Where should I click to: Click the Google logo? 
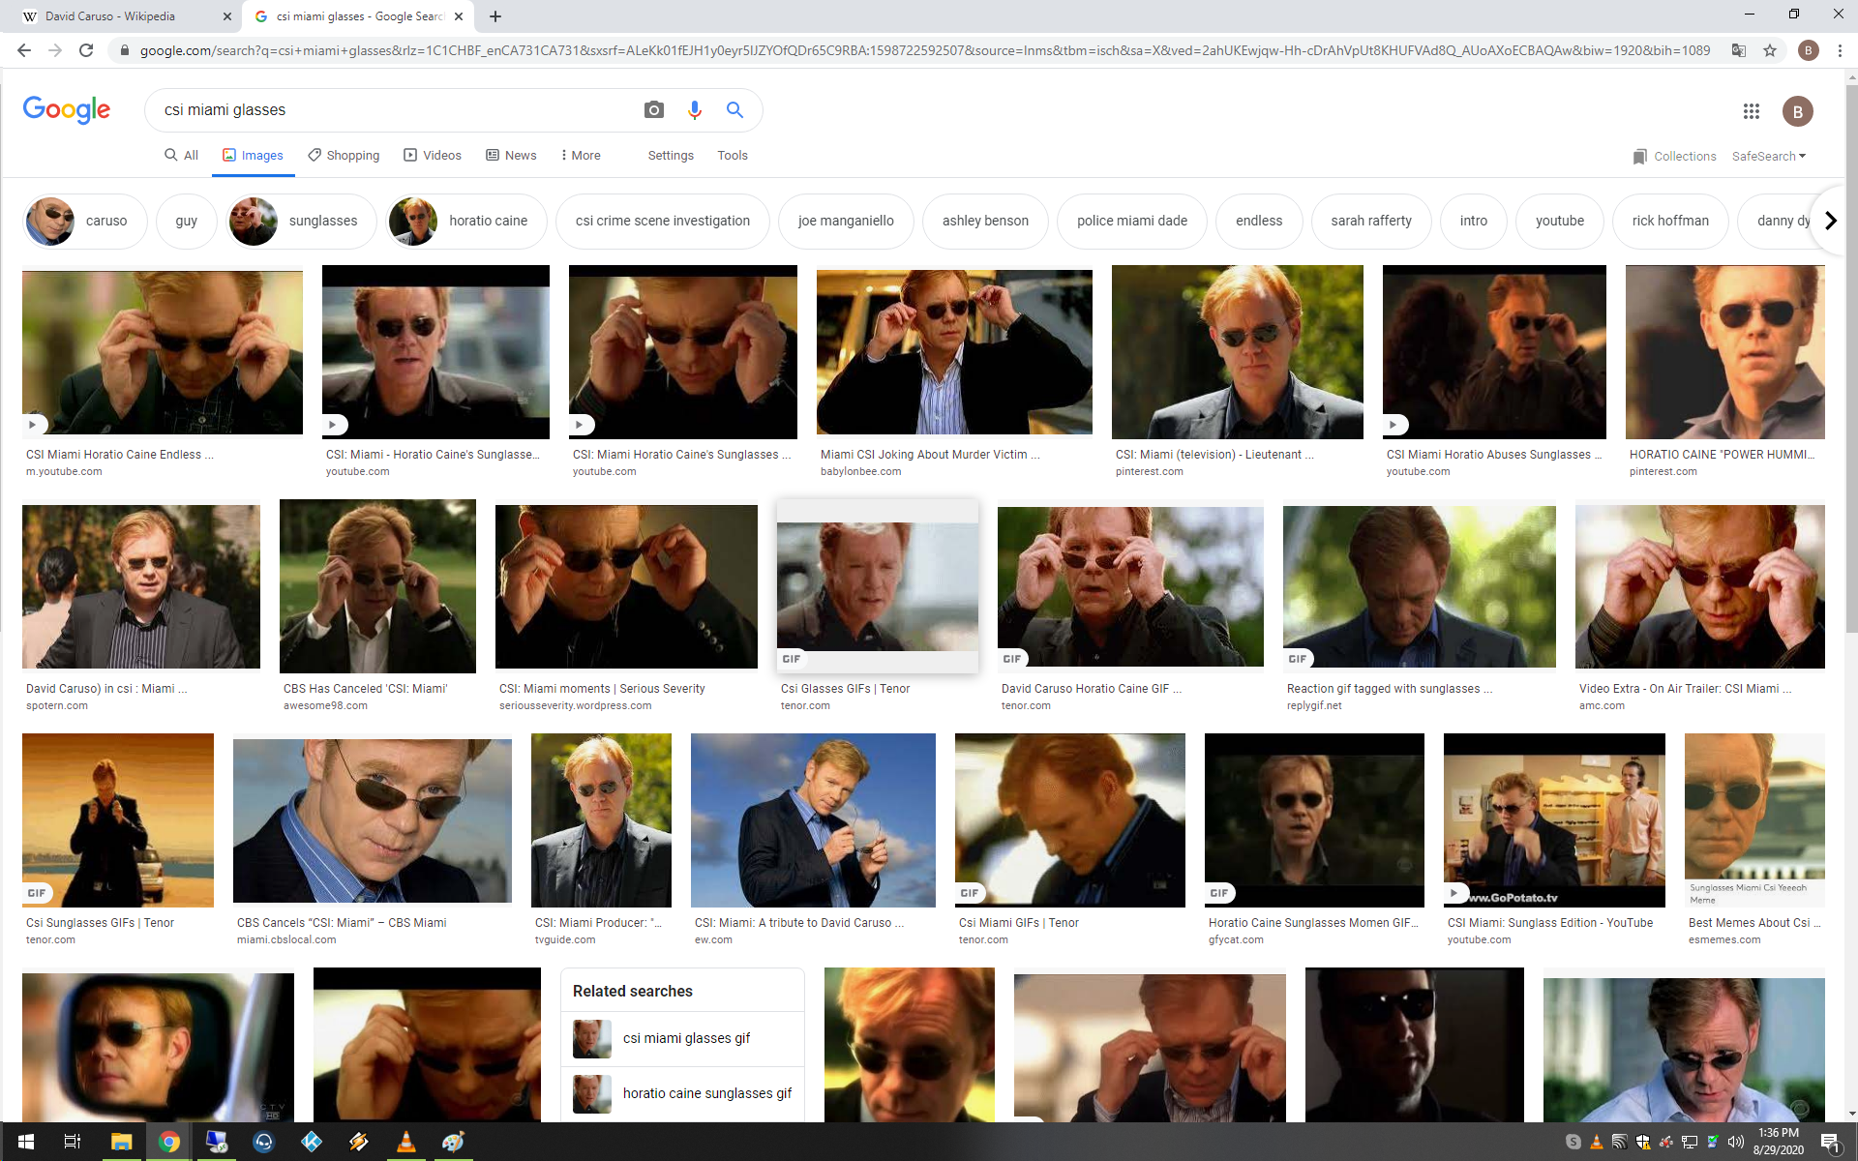[x=67, y=110]
